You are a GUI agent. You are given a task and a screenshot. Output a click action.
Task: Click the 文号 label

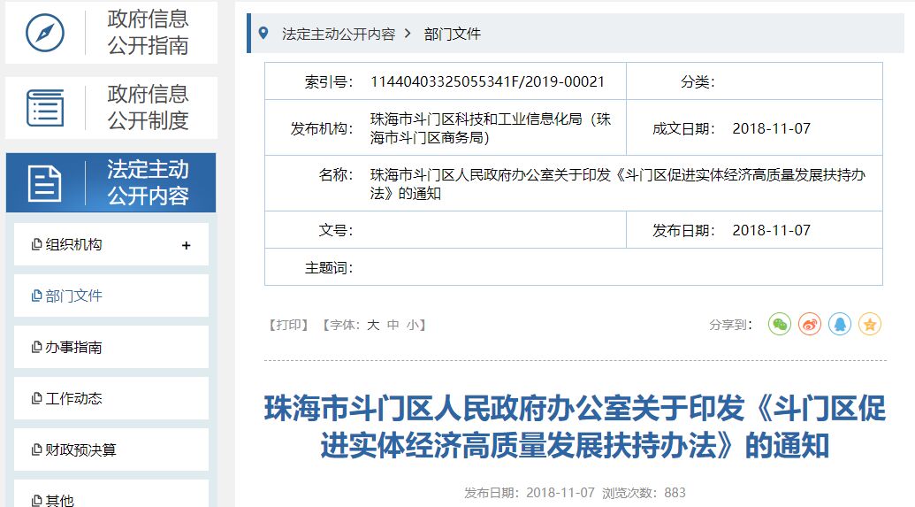336,230
